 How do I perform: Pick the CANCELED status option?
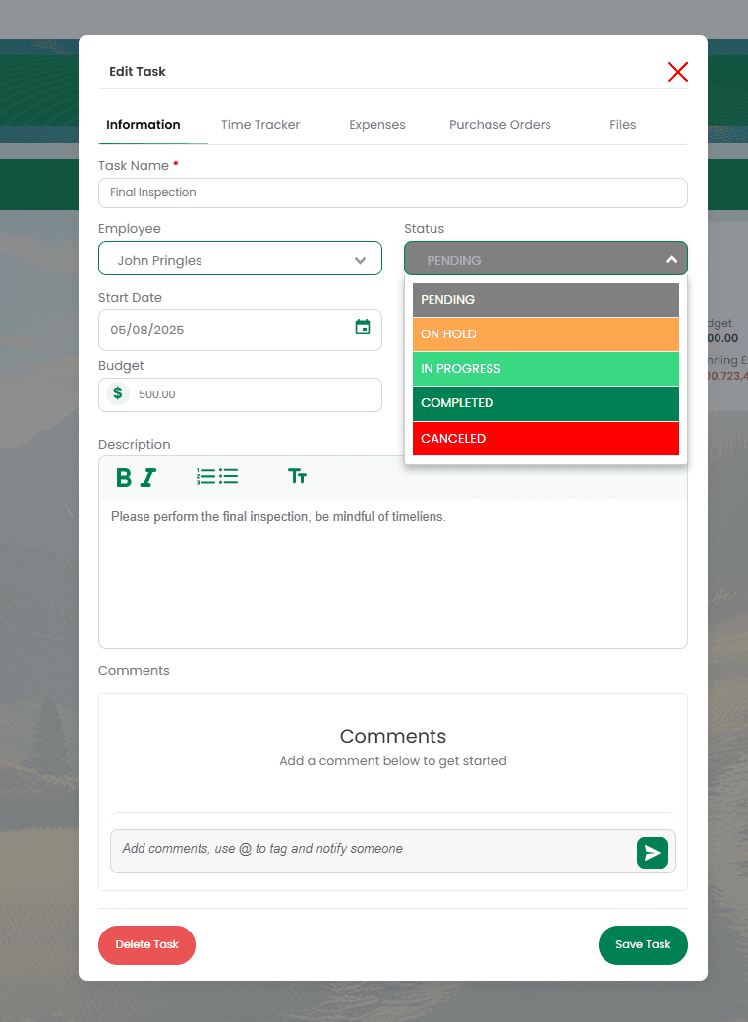click(546, 439)
